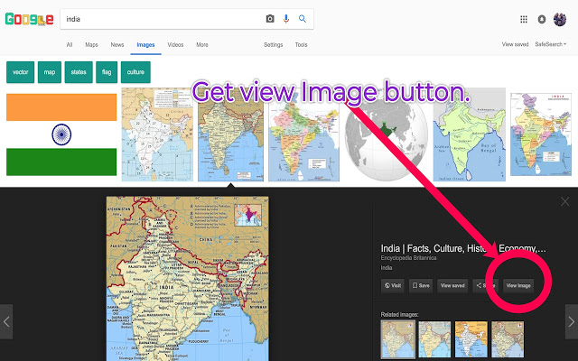578x361 pixels.
Task: Click the Visit button
Action: point(393,285)
